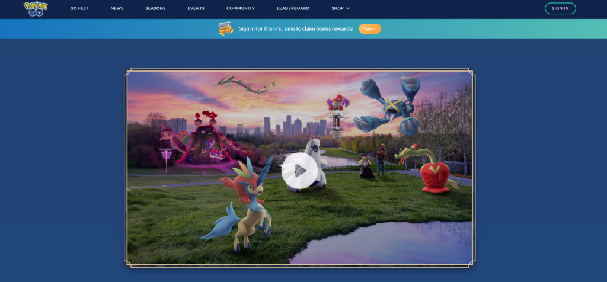Open the GO FEST page

(79, 8)
